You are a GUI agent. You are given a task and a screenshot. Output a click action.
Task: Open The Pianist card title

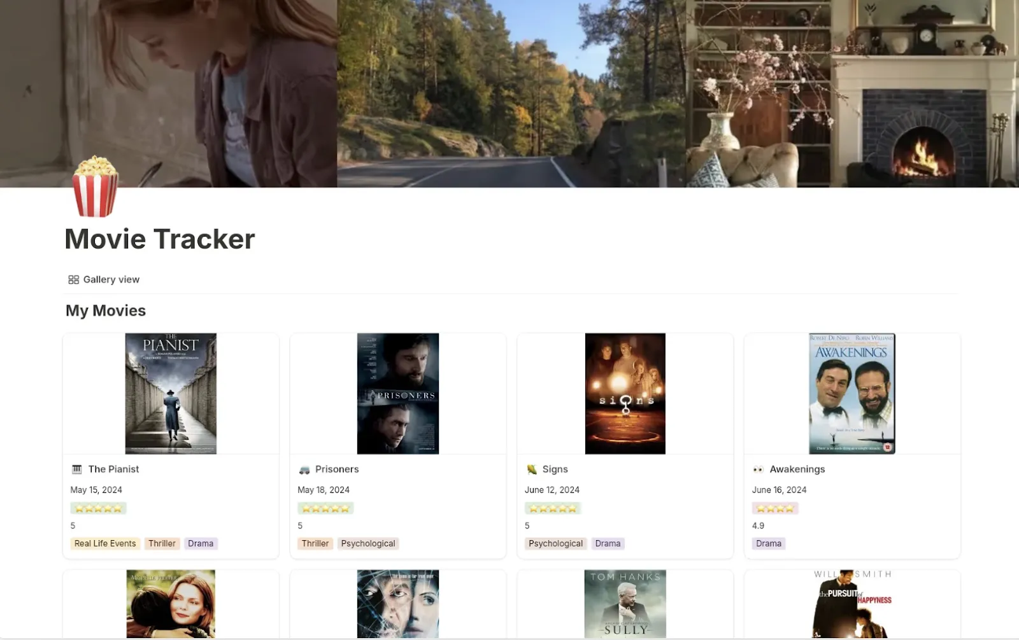[113, 469]
